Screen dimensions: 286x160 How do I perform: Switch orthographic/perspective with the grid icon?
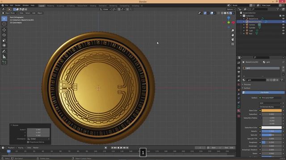point(232,44)
